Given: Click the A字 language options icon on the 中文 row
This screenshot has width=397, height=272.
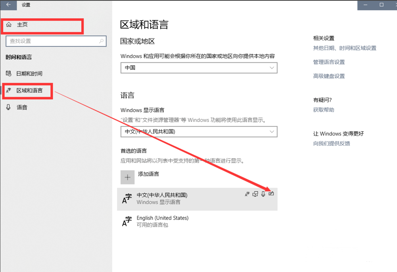Looking at the screenshot, I should pos(247,194).
